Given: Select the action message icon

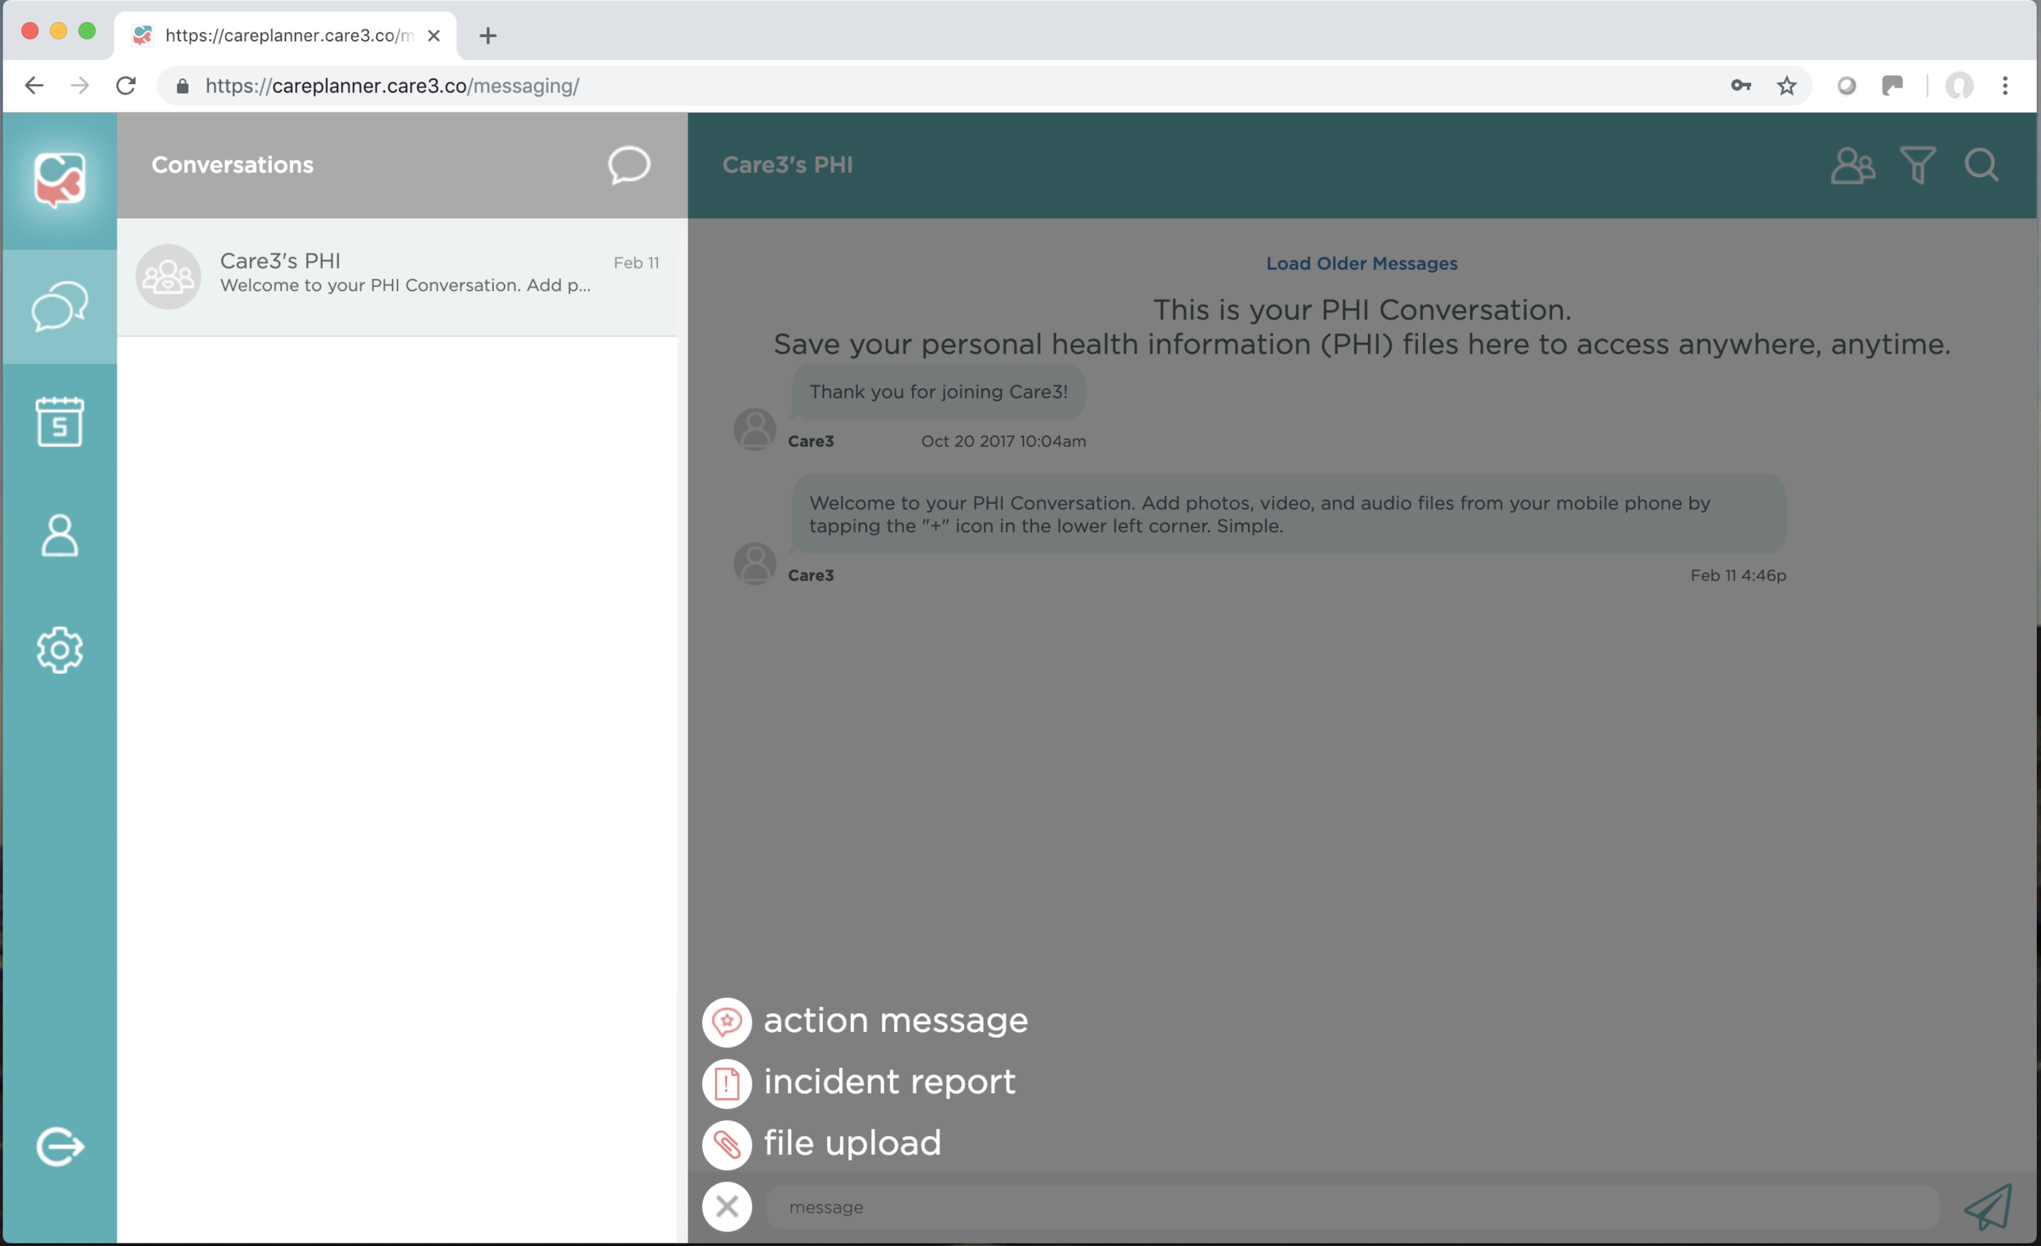Looking at the screenshot, I should (727, 1022).
